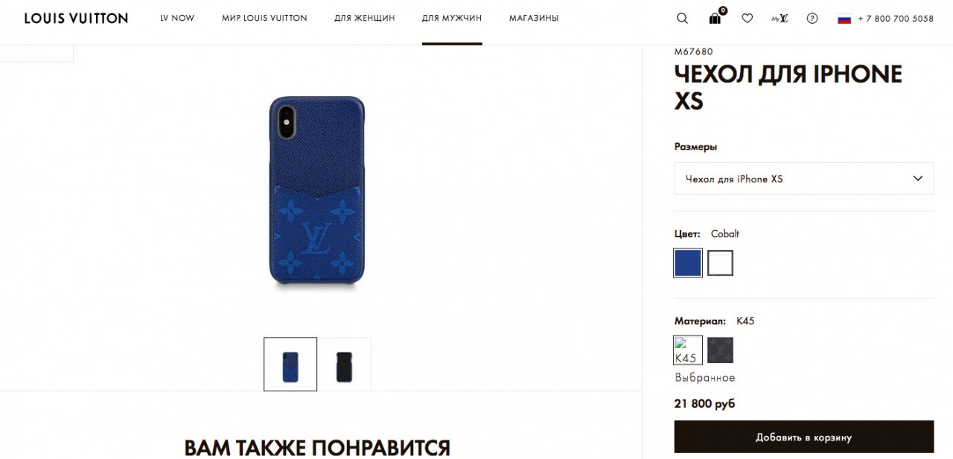The image size is (953, 459).
Task: Click the wishlist heart icon
Action: pos(748,19)
